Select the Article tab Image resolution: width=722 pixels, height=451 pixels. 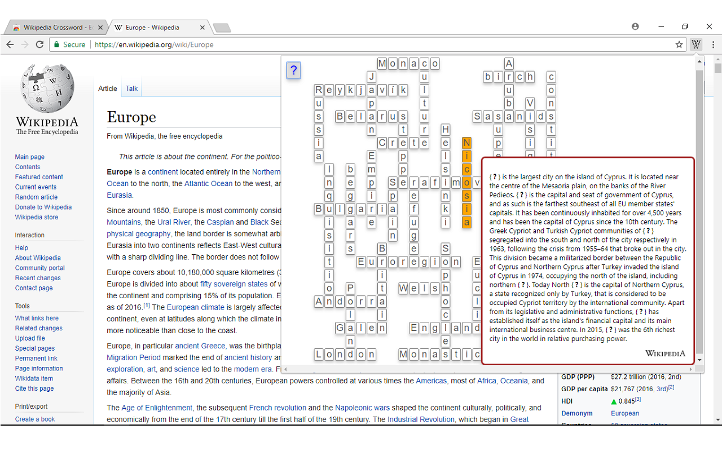[x=107, y=89]
